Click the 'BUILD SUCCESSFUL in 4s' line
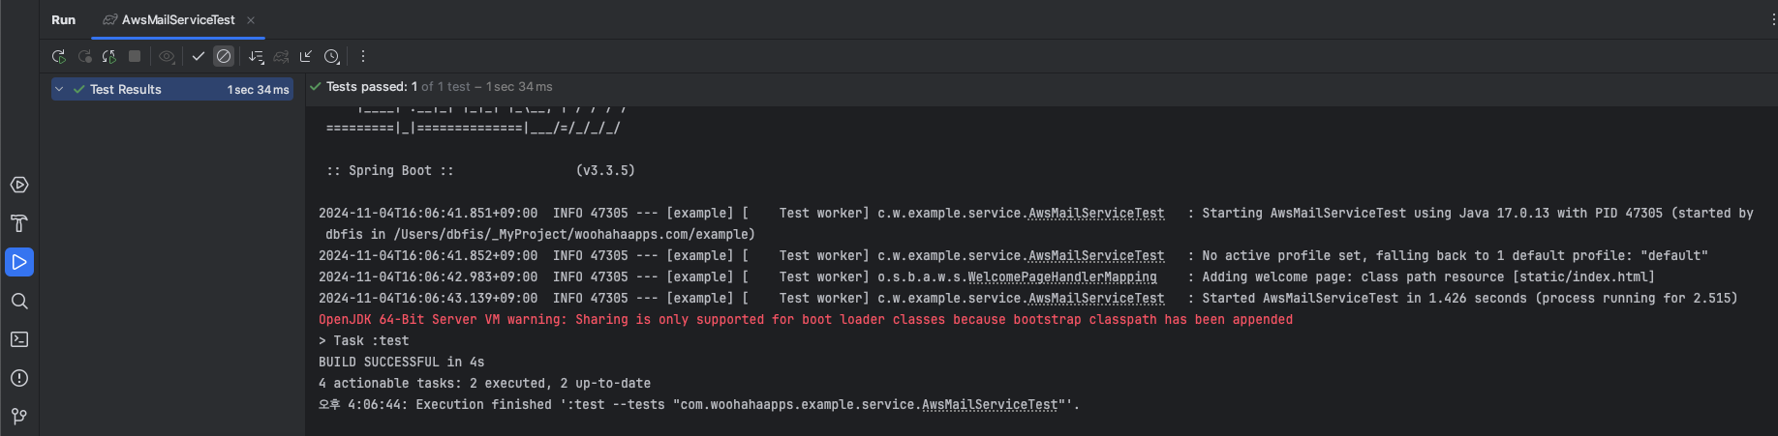Screen dimensions: 1778x436 click(x=401, y=362)
